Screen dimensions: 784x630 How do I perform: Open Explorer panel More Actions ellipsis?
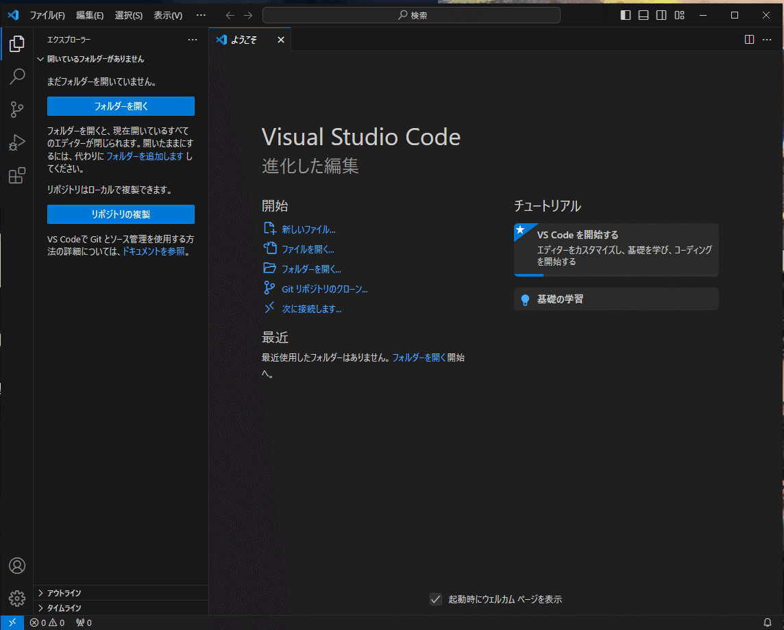193,40
